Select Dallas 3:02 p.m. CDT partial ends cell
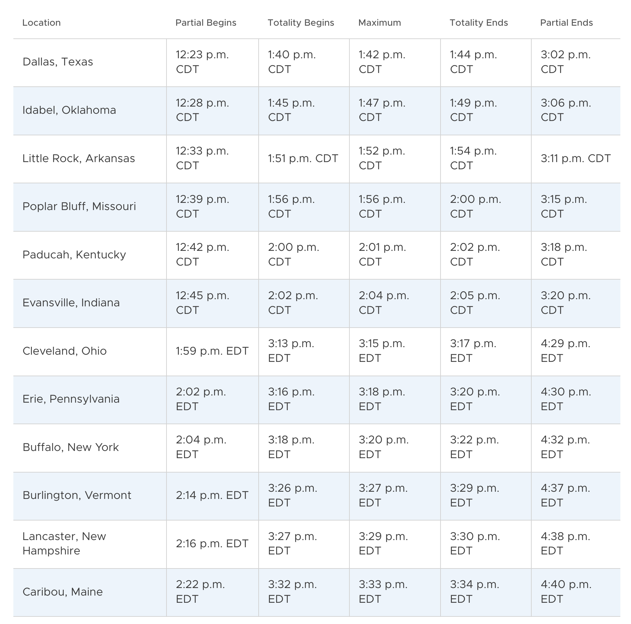Image resolution: width=631 pixels, height=624 pixels. coord(576,62)
